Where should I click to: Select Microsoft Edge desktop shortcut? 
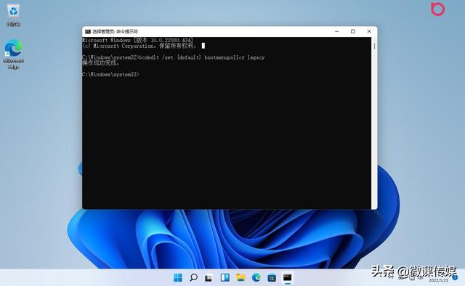pos(13,54)
